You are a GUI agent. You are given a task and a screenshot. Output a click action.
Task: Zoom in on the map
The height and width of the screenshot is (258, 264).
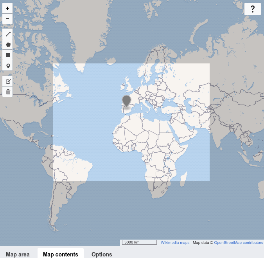(7, 8)
